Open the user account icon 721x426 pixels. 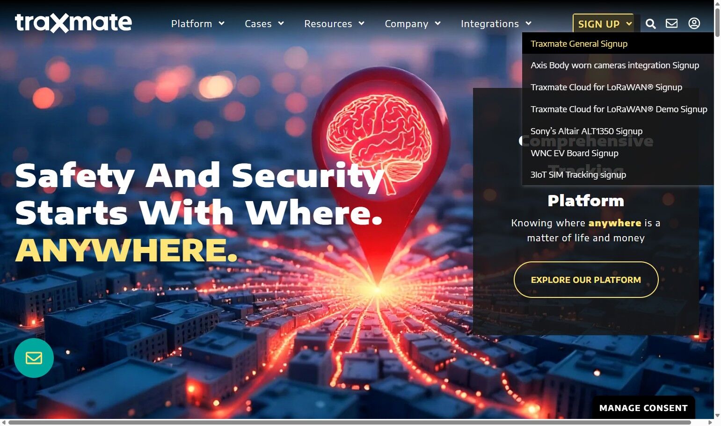[694, 23]
